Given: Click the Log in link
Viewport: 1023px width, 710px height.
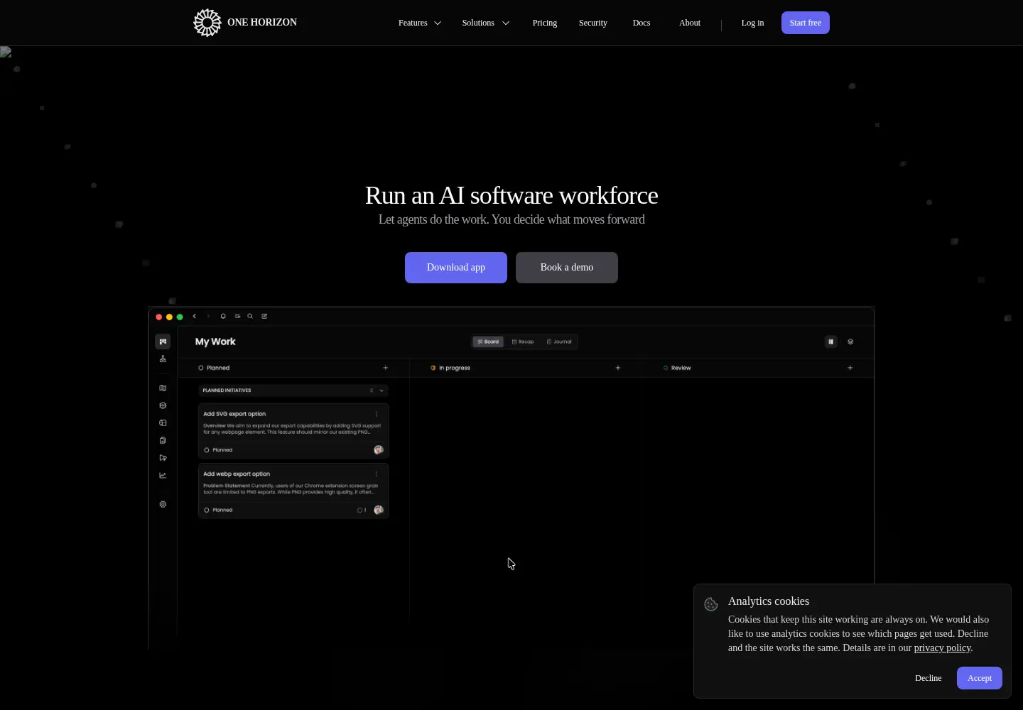Looking at the screenshot, I should tap(753, 23).
